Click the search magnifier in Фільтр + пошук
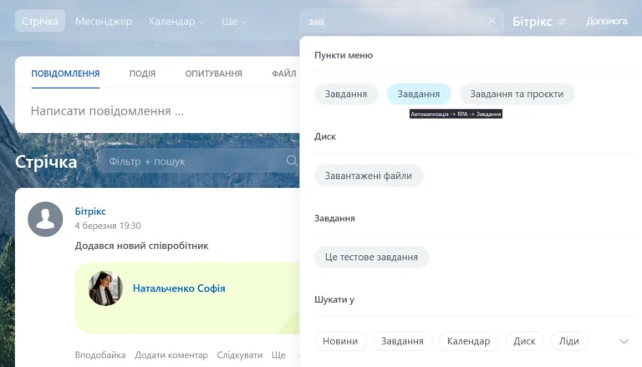Image resolution: width=642 pixels, height=367 pixels. pyautogui.click(x=292, y=161)
